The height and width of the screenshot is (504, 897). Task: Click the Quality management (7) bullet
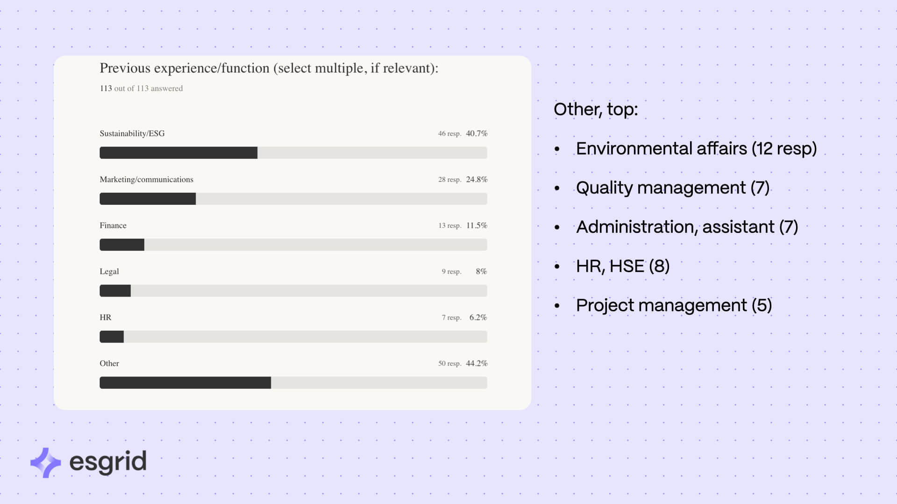(x=673, y=188)
